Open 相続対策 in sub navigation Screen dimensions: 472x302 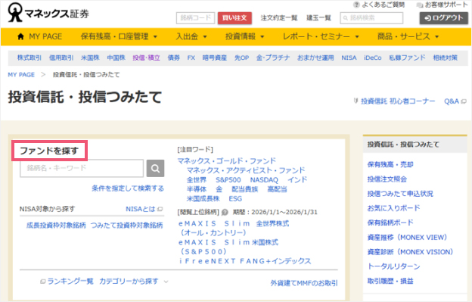446,58
